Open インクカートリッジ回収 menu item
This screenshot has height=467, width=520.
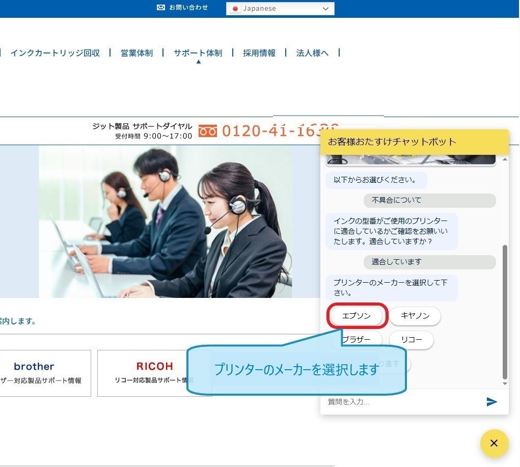(55, 53)
